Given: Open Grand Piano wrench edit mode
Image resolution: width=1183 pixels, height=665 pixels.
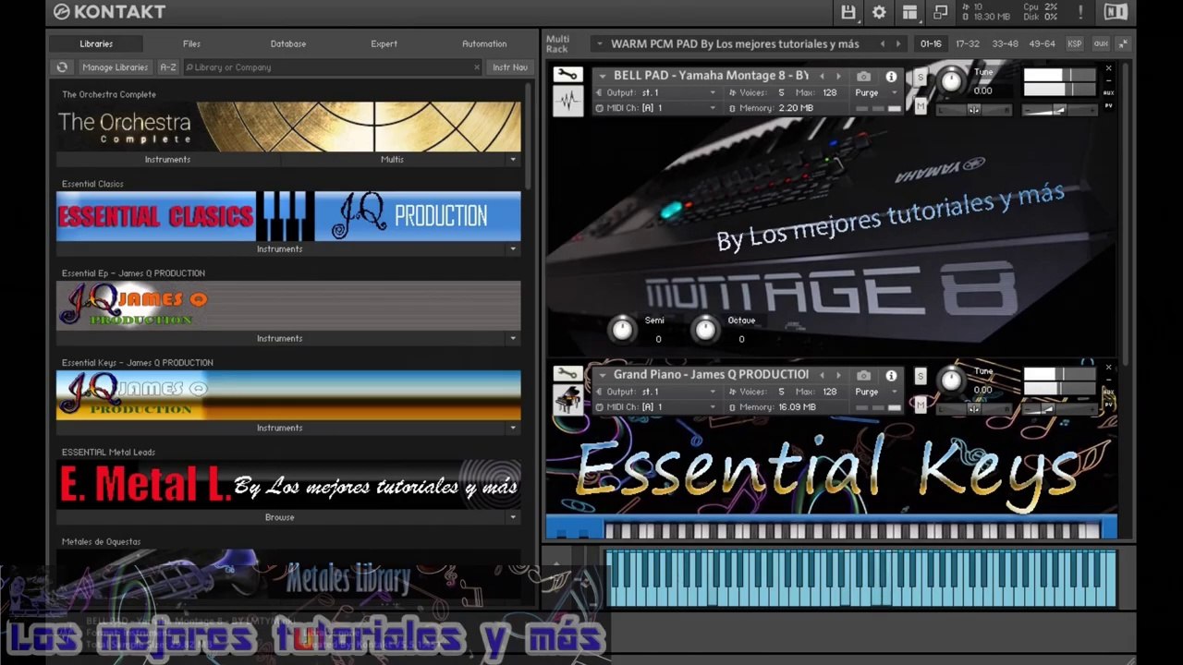Looking at the screenshot, I should (567, 374).
